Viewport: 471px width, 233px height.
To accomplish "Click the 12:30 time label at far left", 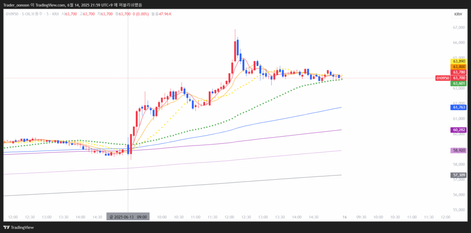I will pos(30,217).
